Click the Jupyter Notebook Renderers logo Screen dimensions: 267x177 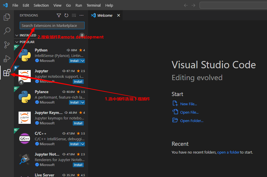click(25, 159)
